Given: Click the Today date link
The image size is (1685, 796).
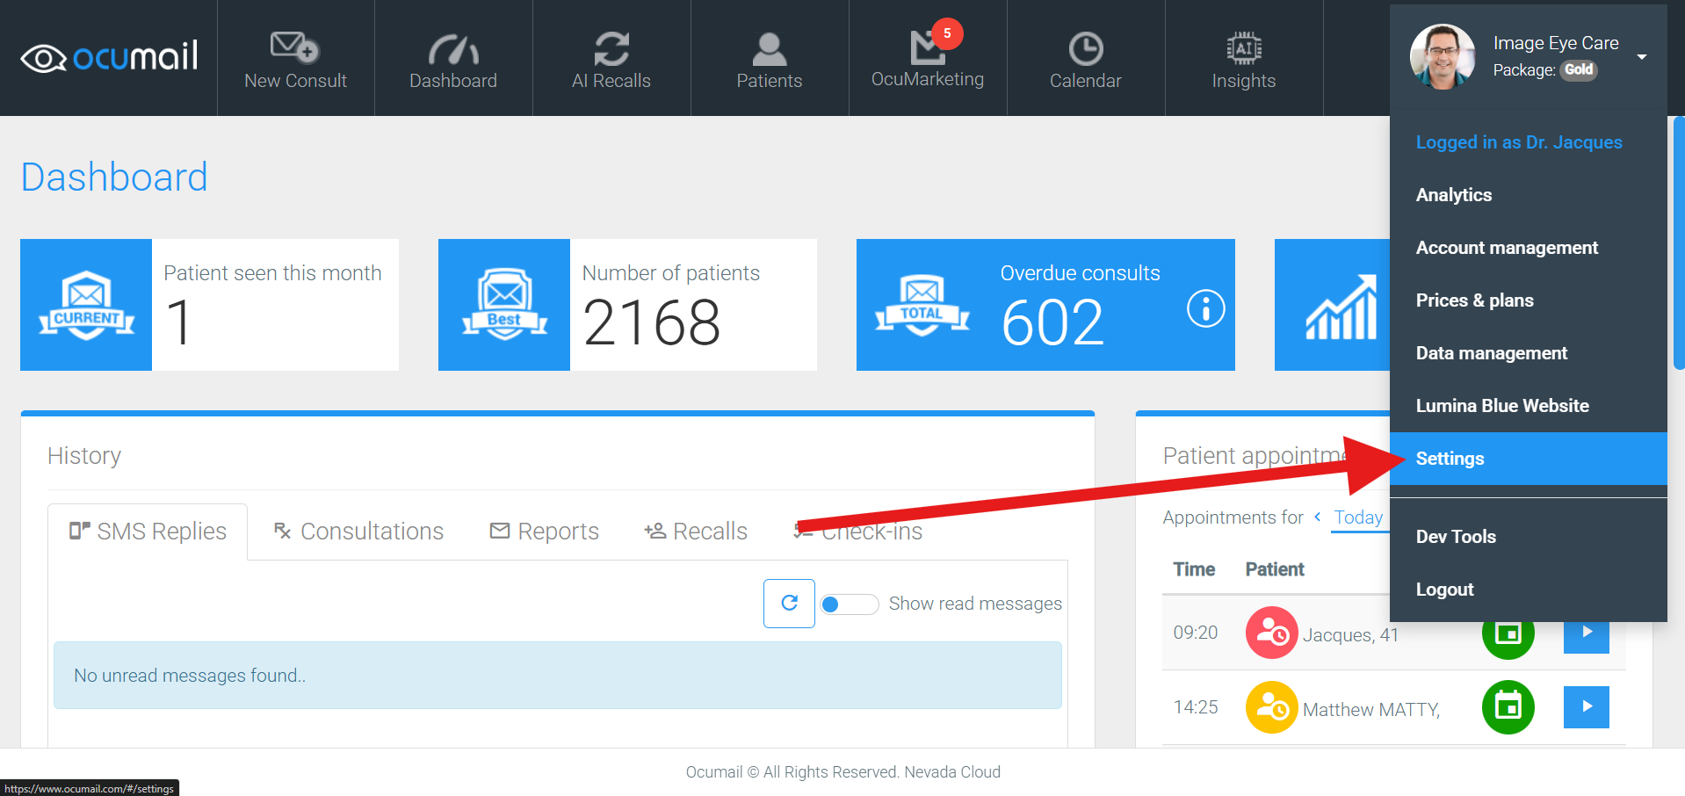Looking at the screenshot, I should [x=1358, y=517].
